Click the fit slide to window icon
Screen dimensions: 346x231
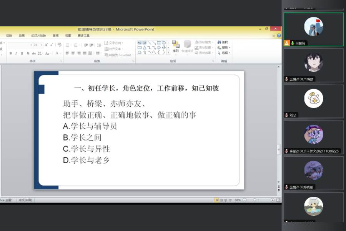[278, 200]
